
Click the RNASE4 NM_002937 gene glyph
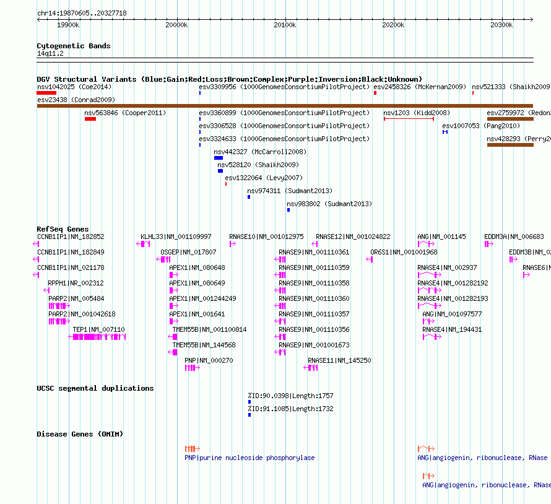(430, 275)
